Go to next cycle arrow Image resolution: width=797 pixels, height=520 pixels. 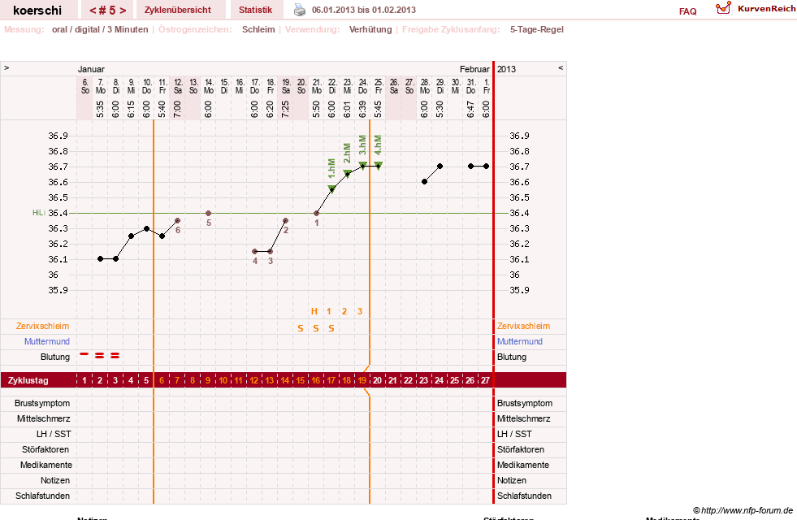click(x=123, y=11)
